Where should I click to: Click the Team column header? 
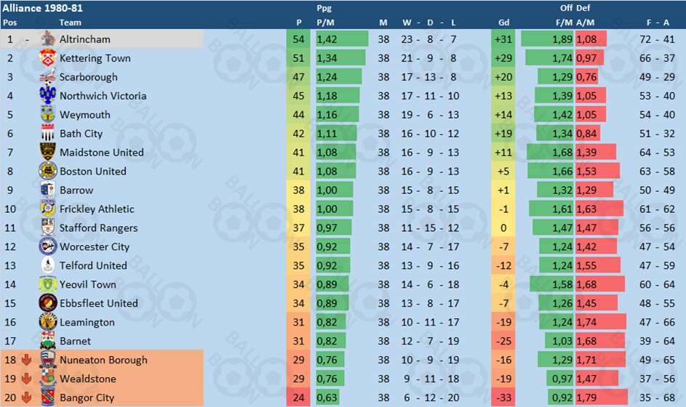click(70, 23)
